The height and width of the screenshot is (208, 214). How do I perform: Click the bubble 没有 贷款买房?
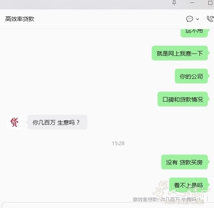pos(184,162)
